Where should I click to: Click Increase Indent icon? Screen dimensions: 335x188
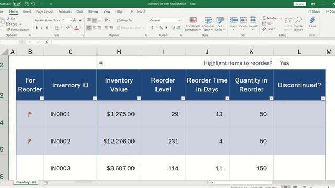tap(111, 28)
